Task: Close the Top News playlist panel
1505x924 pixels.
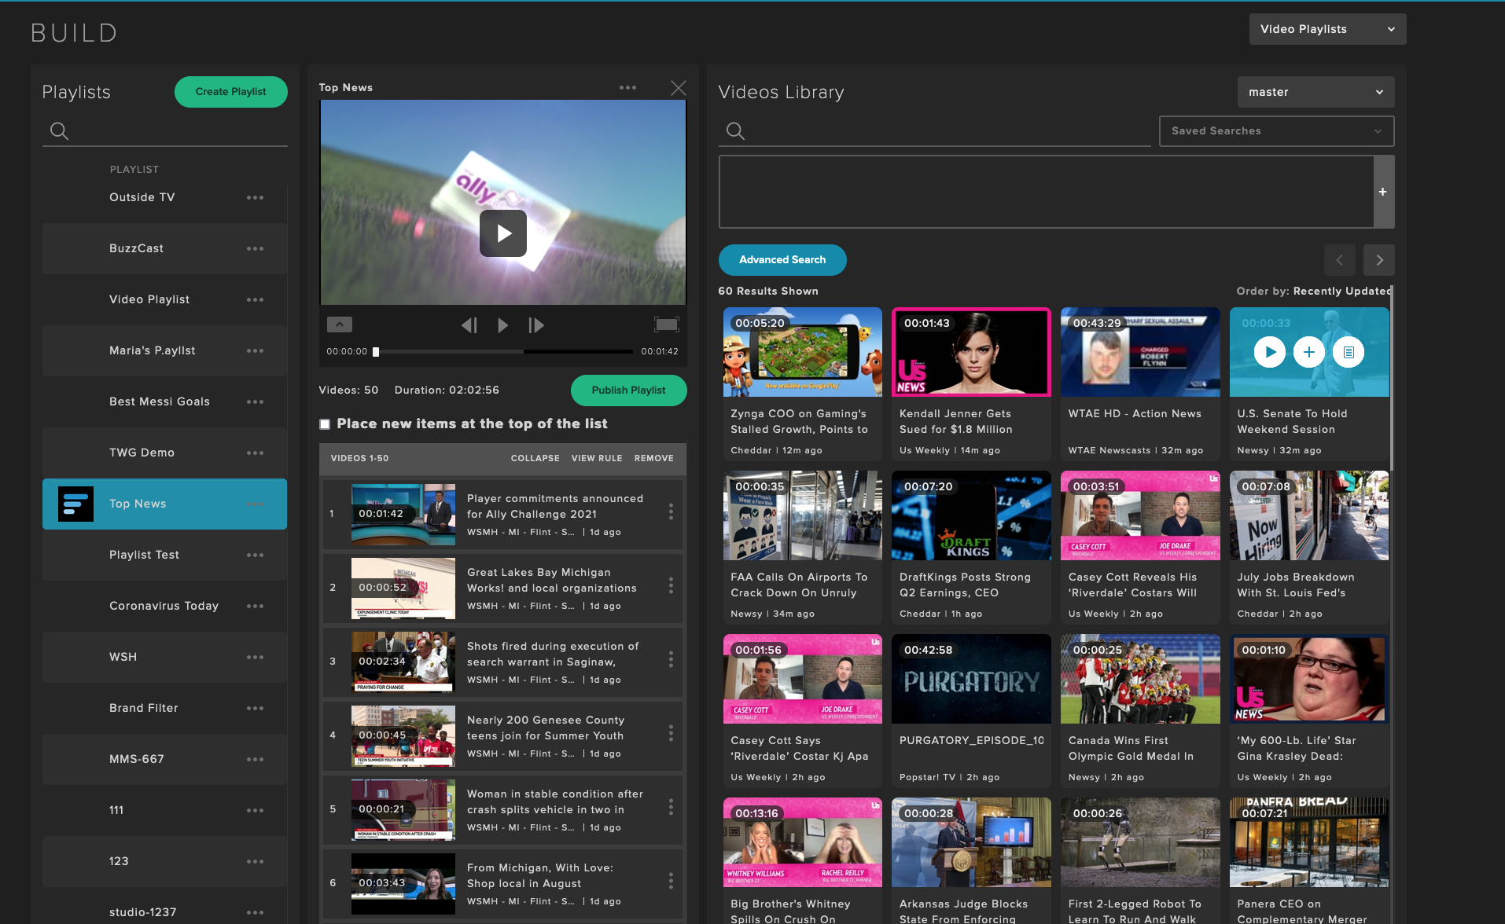Action: click(x=678, y=88)
